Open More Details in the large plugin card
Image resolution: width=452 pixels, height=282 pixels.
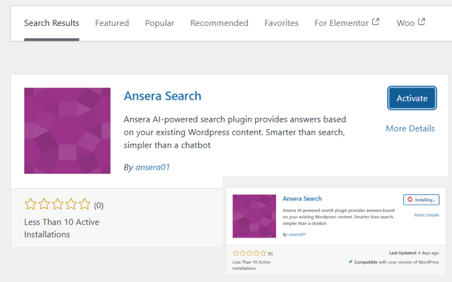tap(410, 129)
